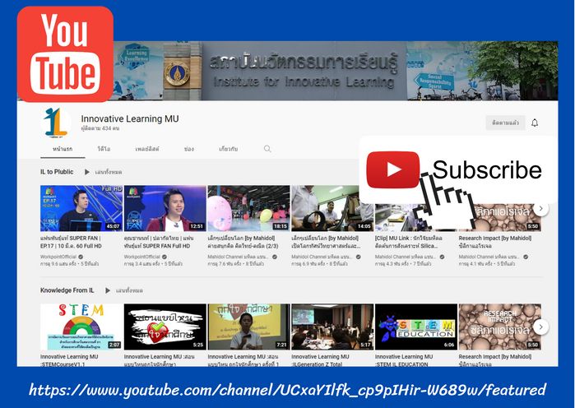Open the STEMCourseV1.1 video thumbnail
575x408 pixels.
[x=81, y=327]
